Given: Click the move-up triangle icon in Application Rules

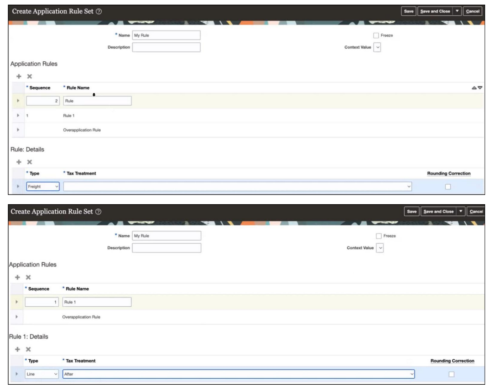Looking at the screenshot, I should coord(474,87).
